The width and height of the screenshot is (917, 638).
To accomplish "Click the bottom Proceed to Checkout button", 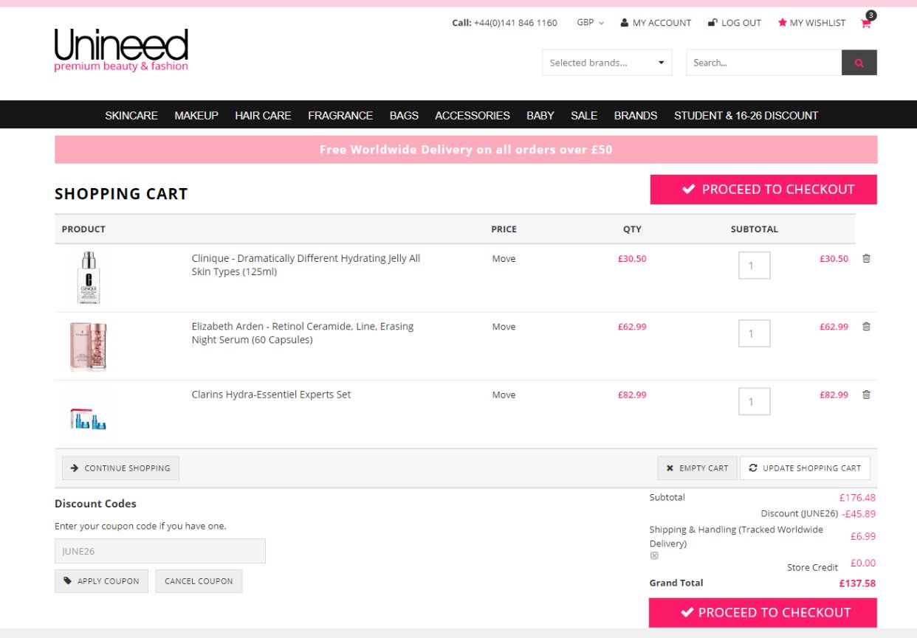I will tap(763, 613).
